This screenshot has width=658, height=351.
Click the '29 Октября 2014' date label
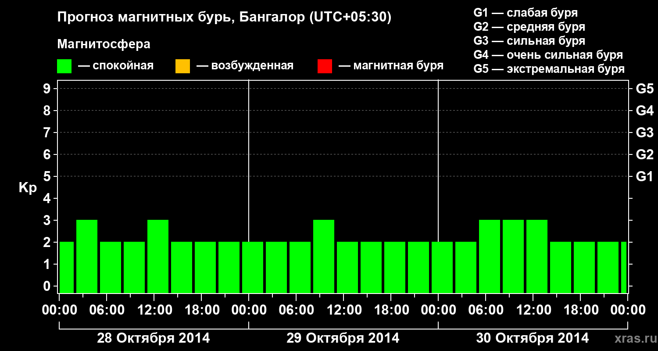[343, 338]
